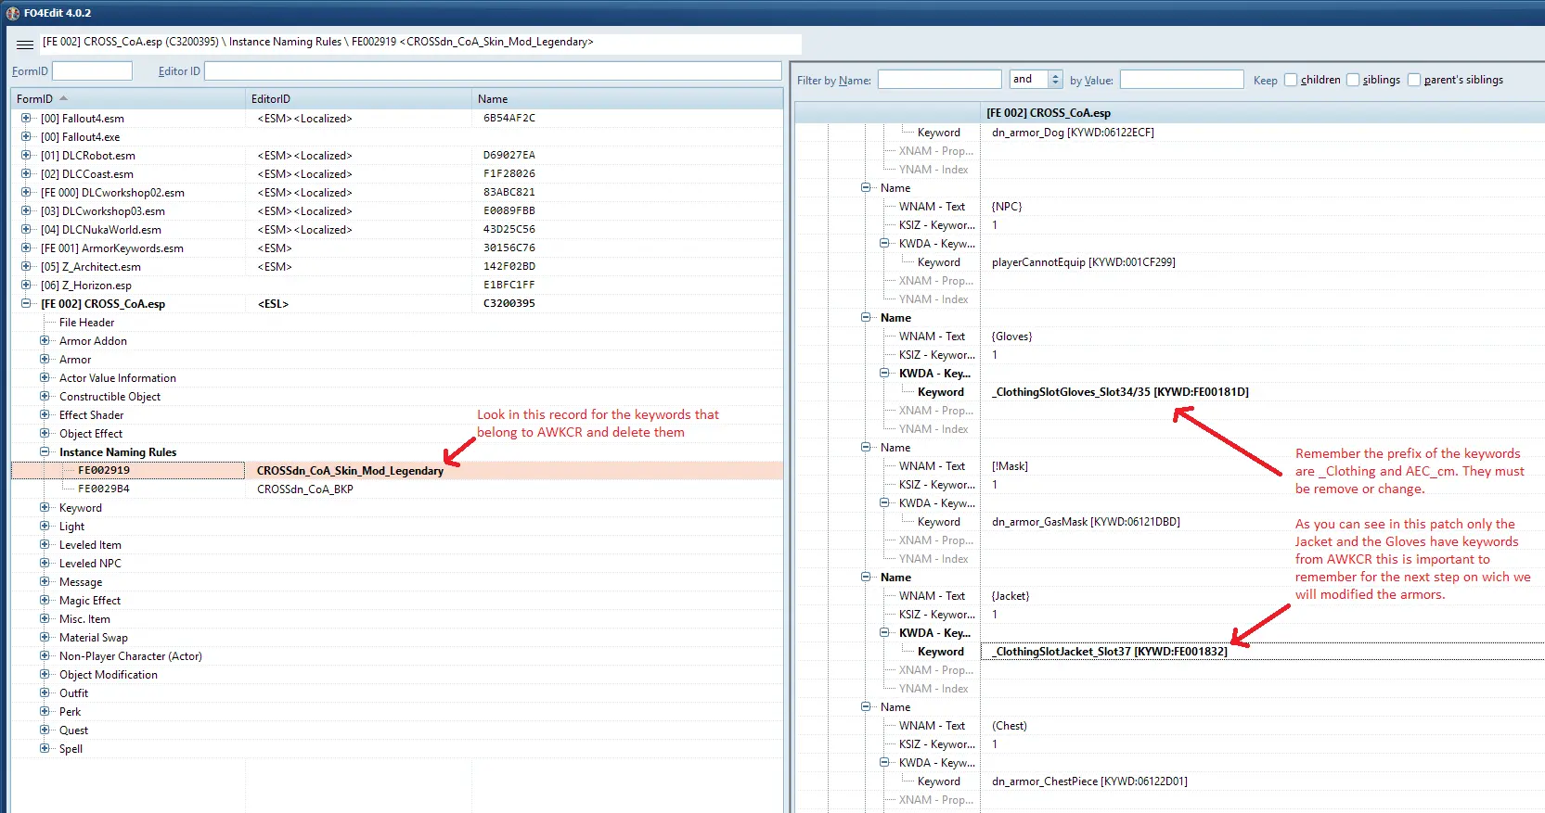
Task: Select the playerCannotEquip keyword value
Action: pos(1083,262)
